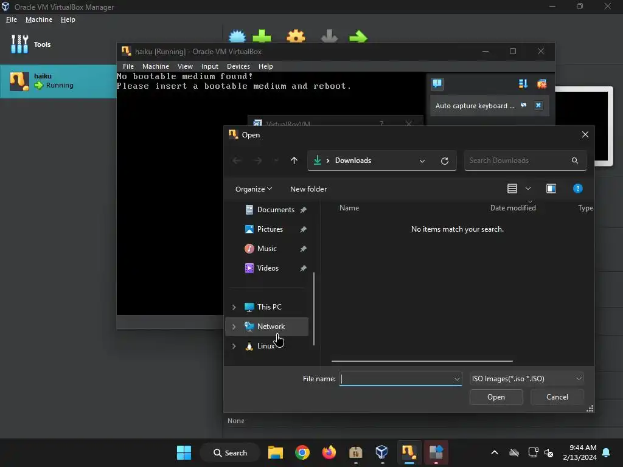The image size is (623, 467).
Task: Refresh the Downloads folder
Action: coord(445,161)
